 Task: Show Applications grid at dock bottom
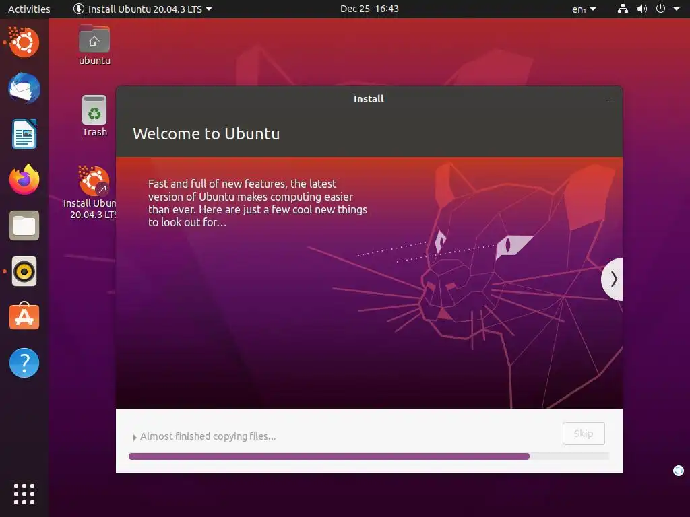point(24,494)
